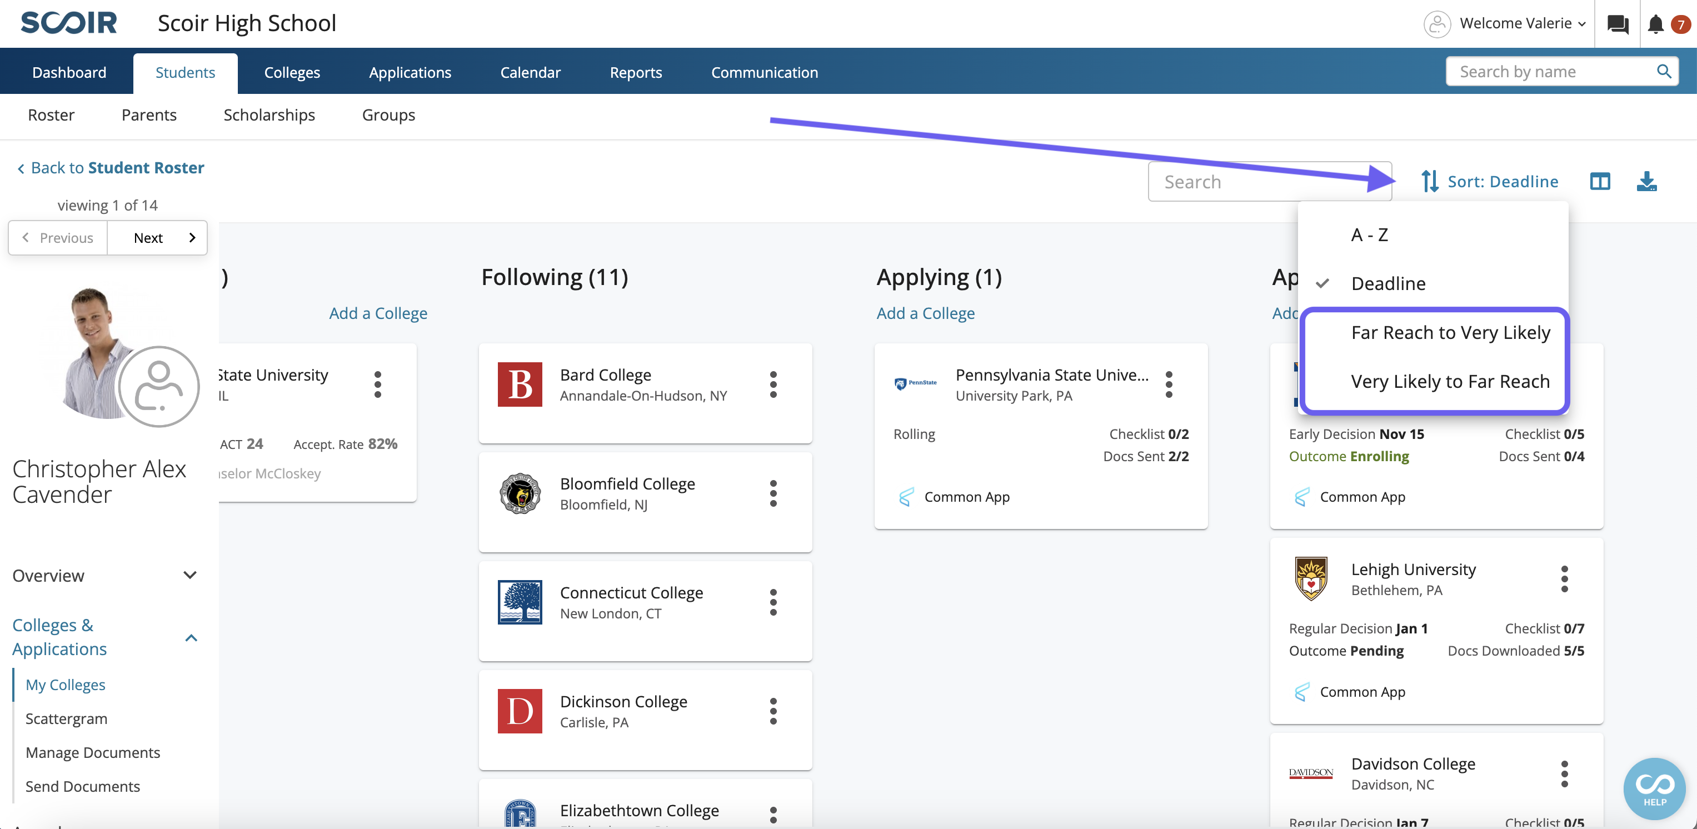This screenshot has height=829, width=1697.
Task: Click the sort arrows icon
Action: [1430, 181]
